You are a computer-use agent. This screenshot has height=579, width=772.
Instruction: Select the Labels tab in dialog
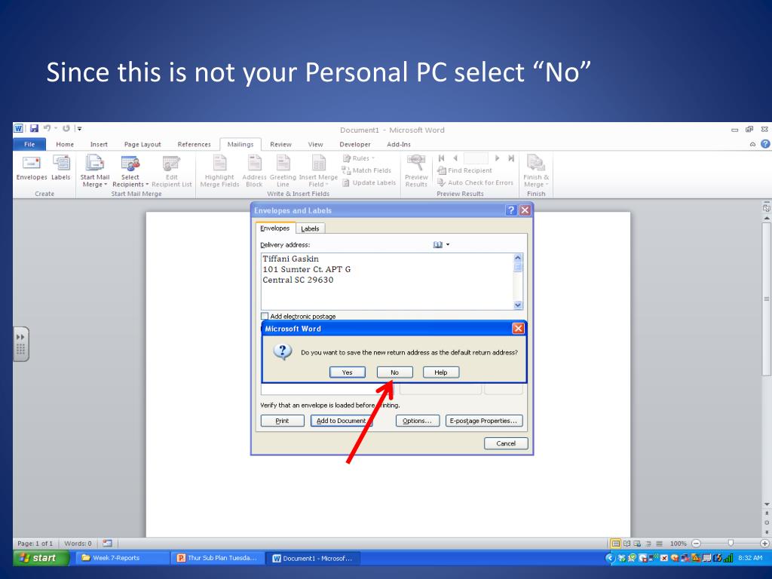(310, 228)
